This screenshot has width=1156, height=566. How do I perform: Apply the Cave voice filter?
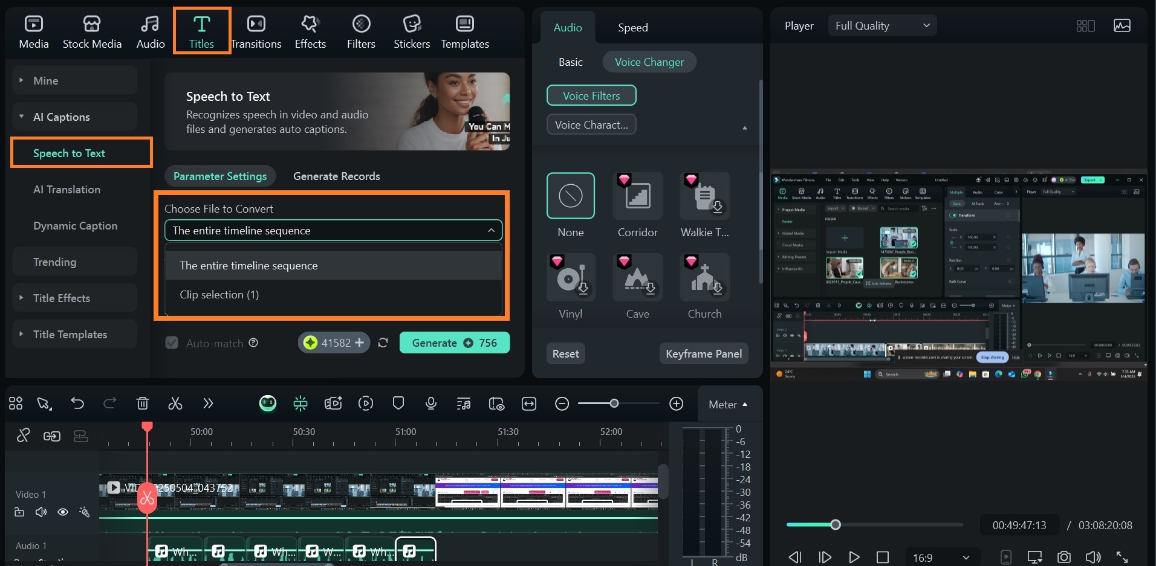click(638, 277)
